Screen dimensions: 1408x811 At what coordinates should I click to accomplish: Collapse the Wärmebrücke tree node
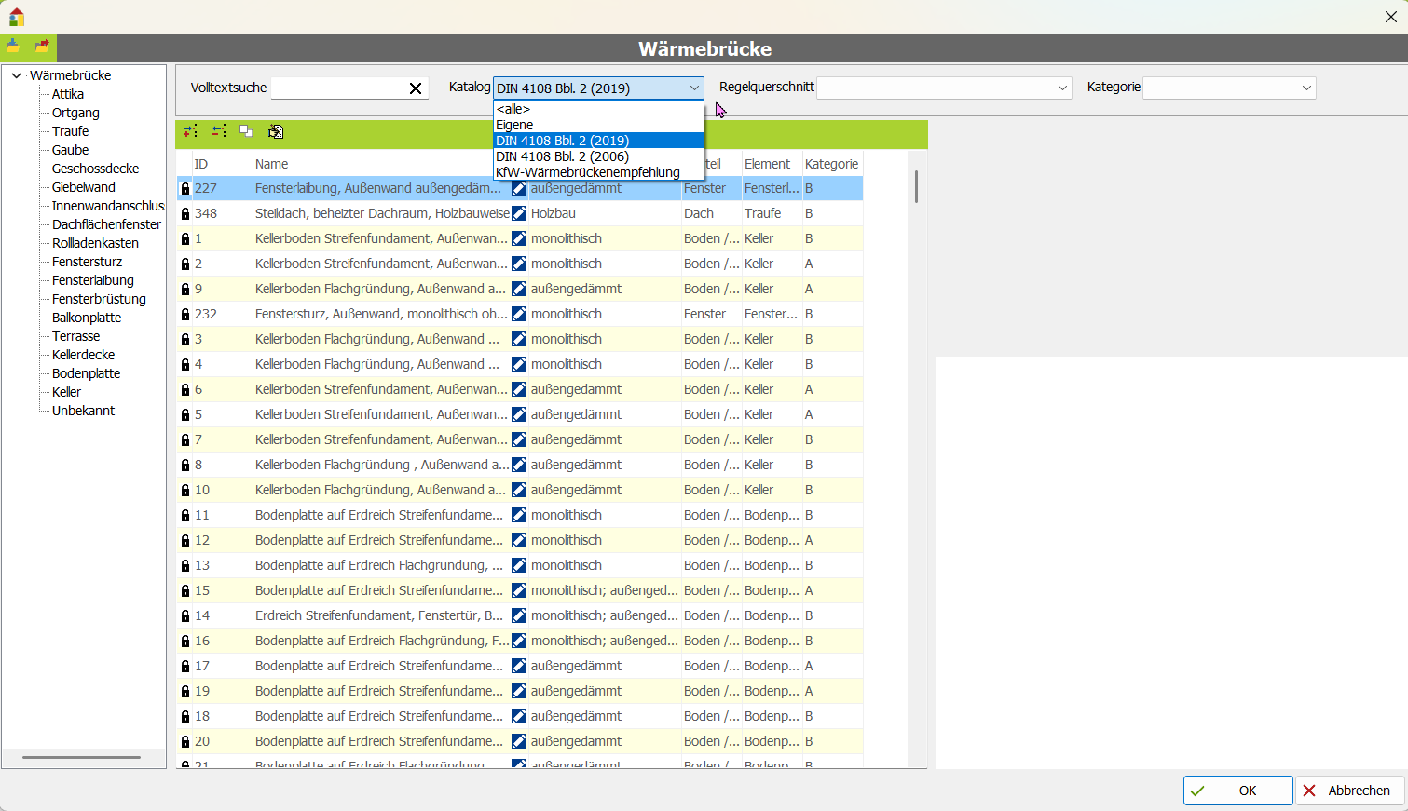coord(17,75)
